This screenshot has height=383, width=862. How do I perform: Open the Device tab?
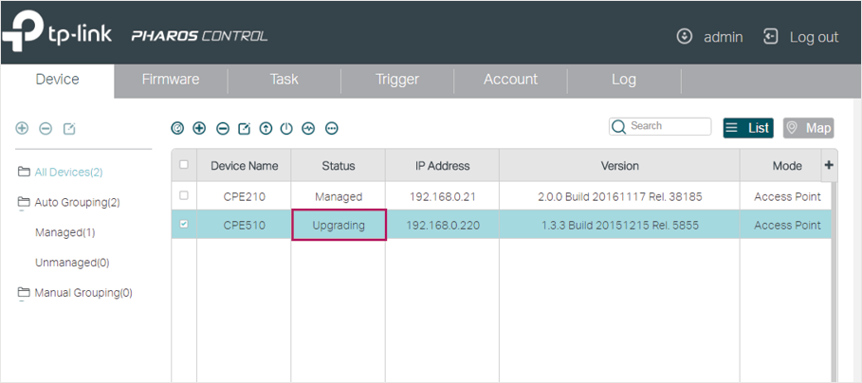click(x=57, y=80)
